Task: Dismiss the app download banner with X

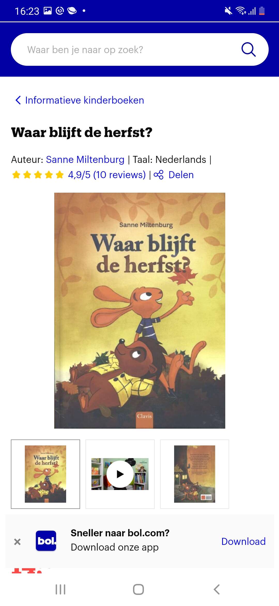Action: click(x=17, y=542)
